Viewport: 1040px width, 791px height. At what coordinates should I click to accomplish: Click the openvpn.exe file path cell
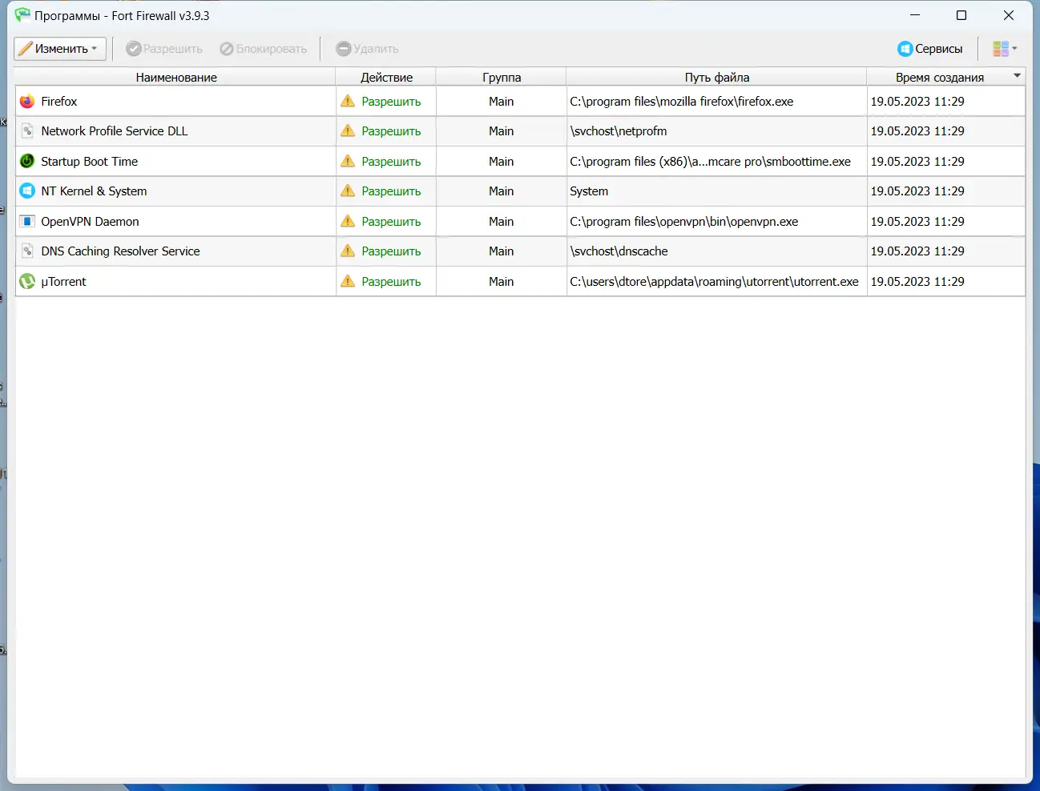(717, 221)
